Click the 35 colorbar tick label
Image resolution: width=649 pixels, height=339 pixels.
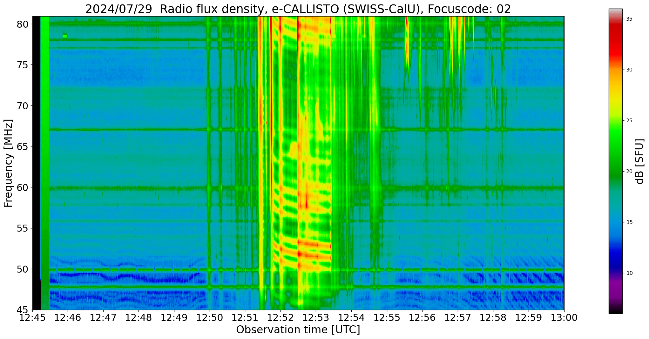629,19
